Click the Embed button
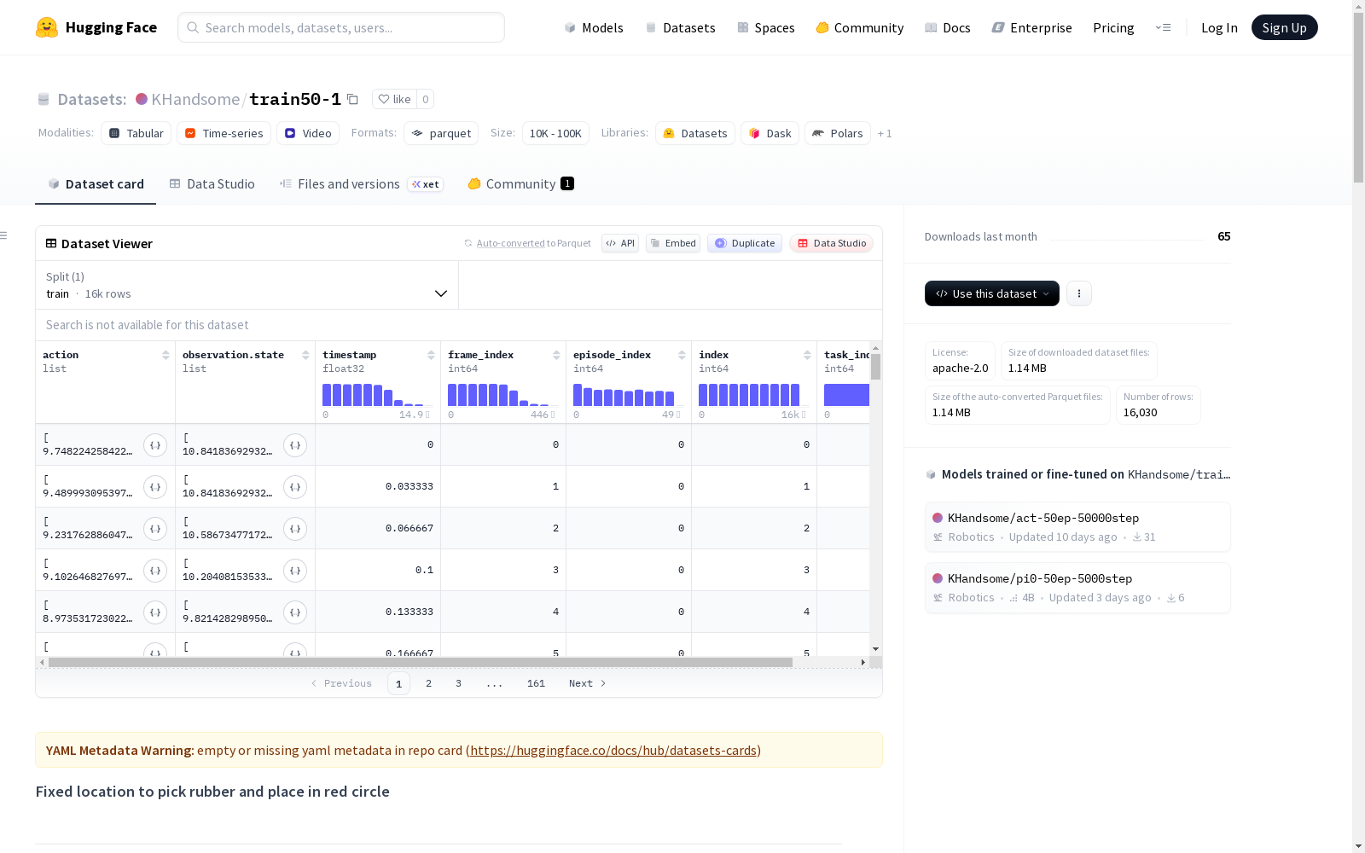The image size is (1365, 853). 673,243
